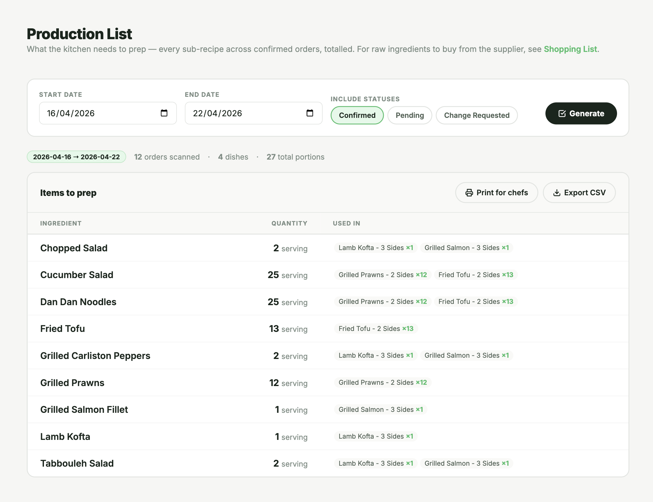Click the 27 total portions summary
Image resolution: width=653 pixels, height=502 pixels.
(x=295, y=157)
